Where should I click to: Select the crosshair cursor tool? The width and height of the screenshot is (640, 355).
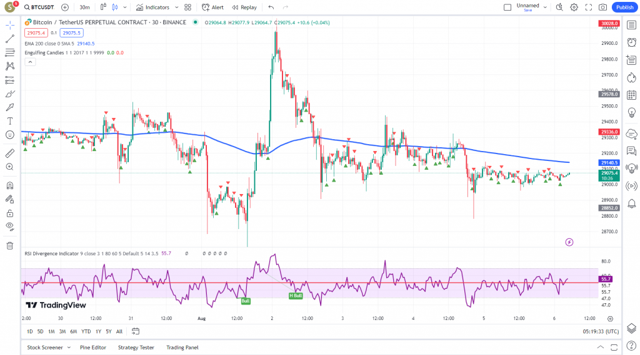click(x=10, y=26)
